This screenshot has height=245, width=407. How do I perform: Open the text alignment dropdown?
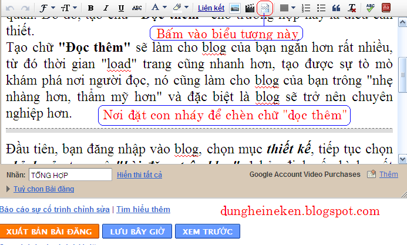[x=287, y=8]
